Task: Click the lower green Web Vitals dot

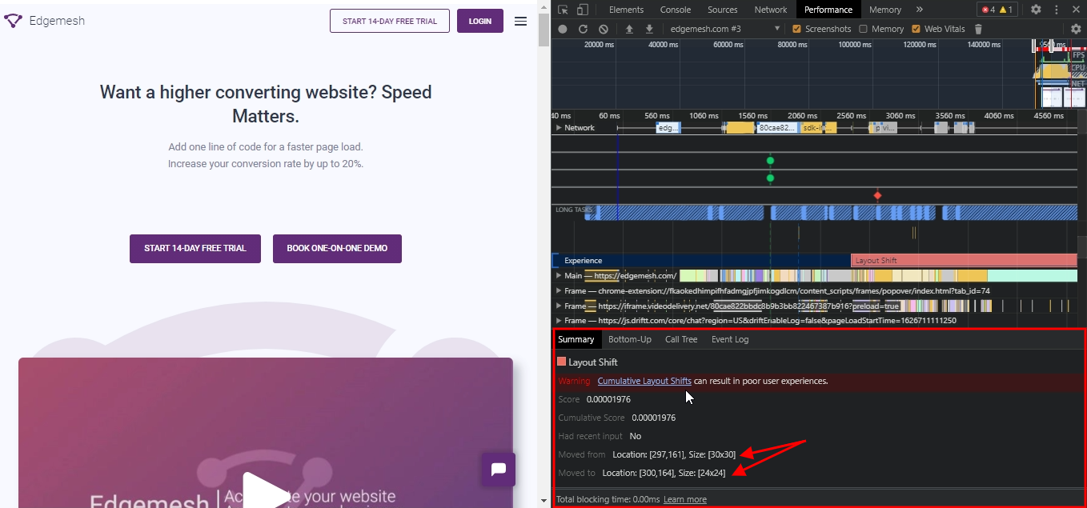Action: pos(770,178)
